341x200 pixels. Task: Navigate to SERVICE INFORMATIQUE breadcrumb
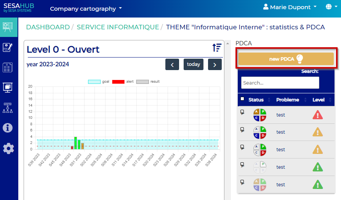118,27
